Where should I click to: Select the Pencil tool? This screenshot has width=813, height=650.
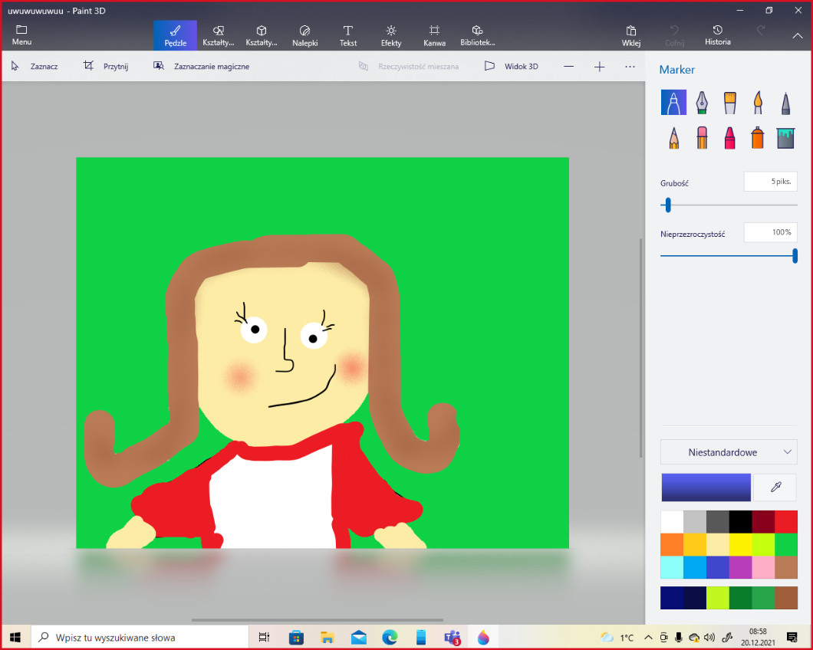(x=673, y=138)
